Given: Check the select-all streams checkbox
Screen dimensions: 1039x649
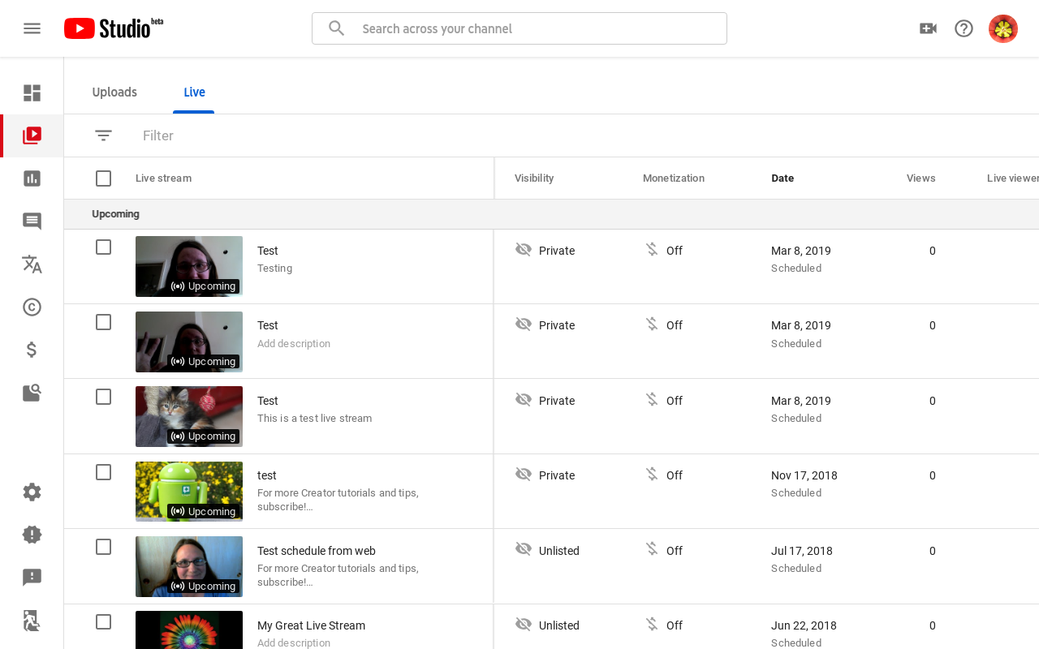Looking at the screenshot, I should point(103,178).
